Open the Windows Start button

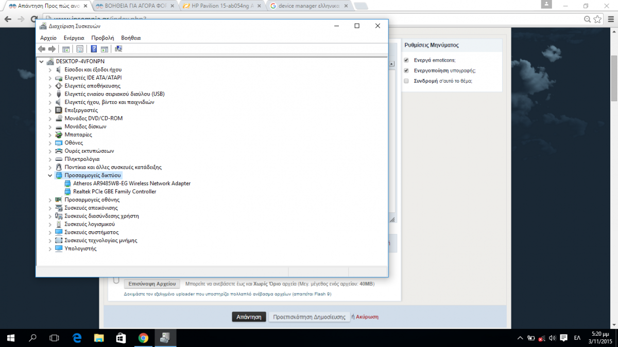click(11, 338)
